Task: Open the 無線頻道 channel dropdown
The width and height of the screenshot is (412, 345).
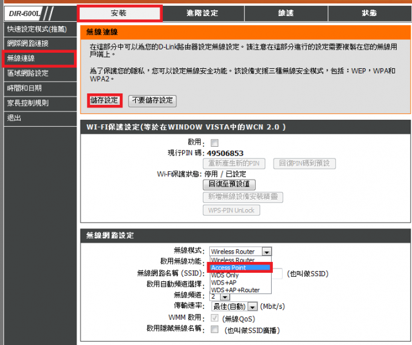Action: pos(225,297)
